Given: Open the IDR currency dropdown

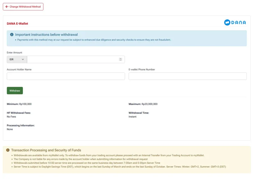Looking at the screenshot, I should click(17, 59).
